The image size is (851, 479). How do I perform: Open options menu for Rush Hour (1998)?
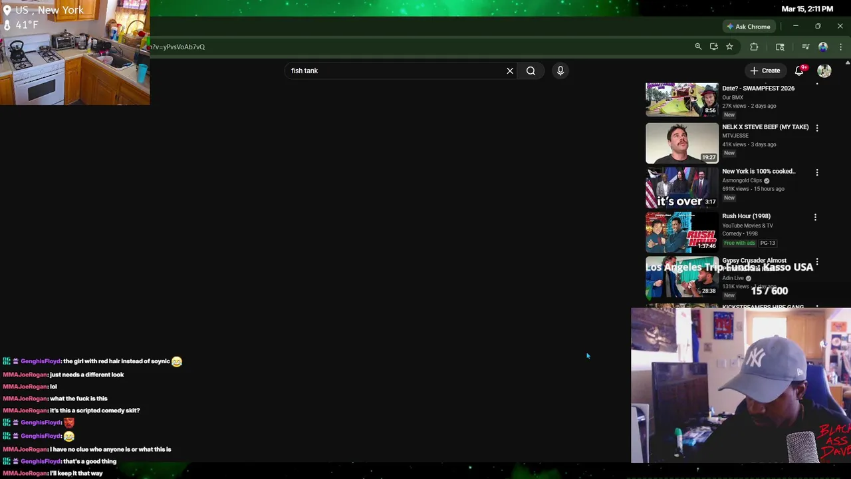[x=815, y=217]
